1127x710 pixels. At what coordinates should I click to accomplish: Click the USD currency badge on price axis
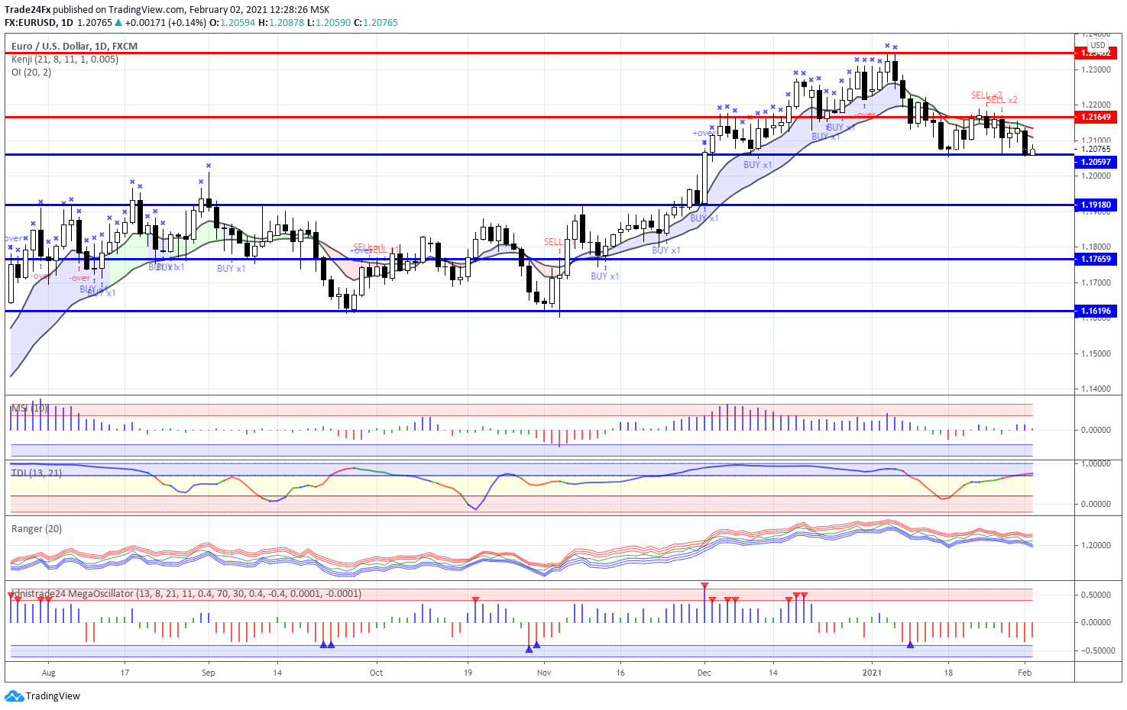[1097, 45]
